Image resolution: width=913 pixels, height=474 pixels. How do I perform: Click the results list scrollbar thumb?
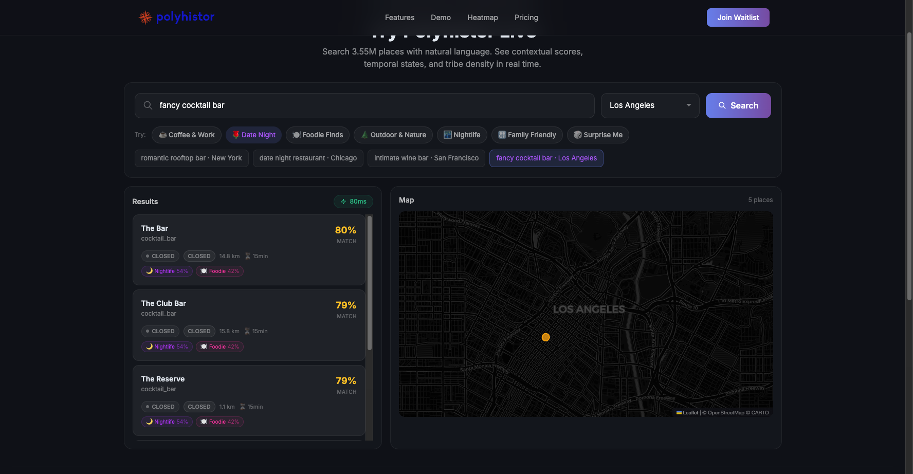click(x=370, y=283)
